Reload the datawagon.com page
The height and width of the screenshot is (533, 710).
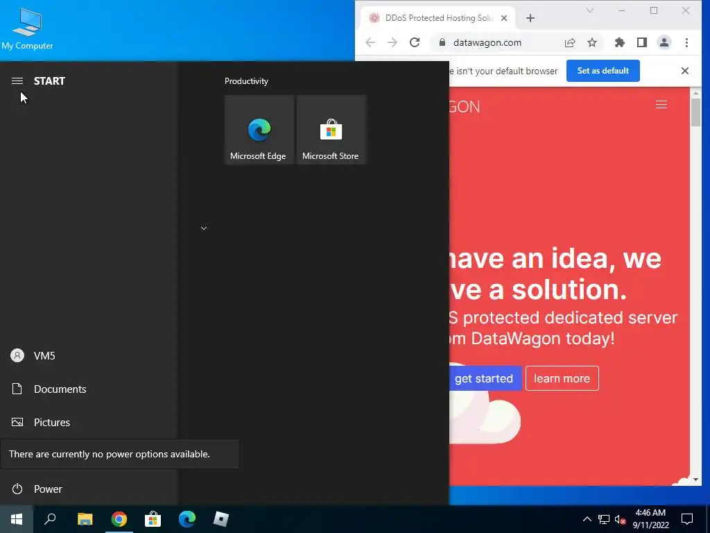point(415,42)
